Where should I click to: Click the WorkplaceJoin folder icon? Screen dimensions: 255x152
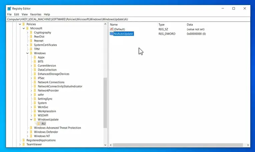(35, 111)
